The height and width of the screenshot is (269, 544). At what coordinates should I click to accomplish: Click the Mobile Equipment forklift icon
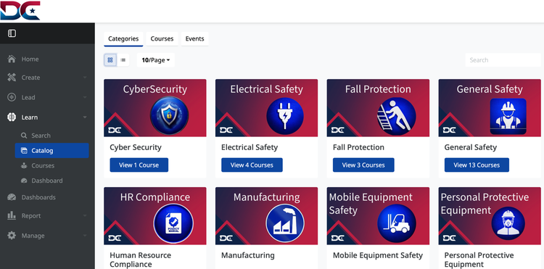[x=397, y=223]
